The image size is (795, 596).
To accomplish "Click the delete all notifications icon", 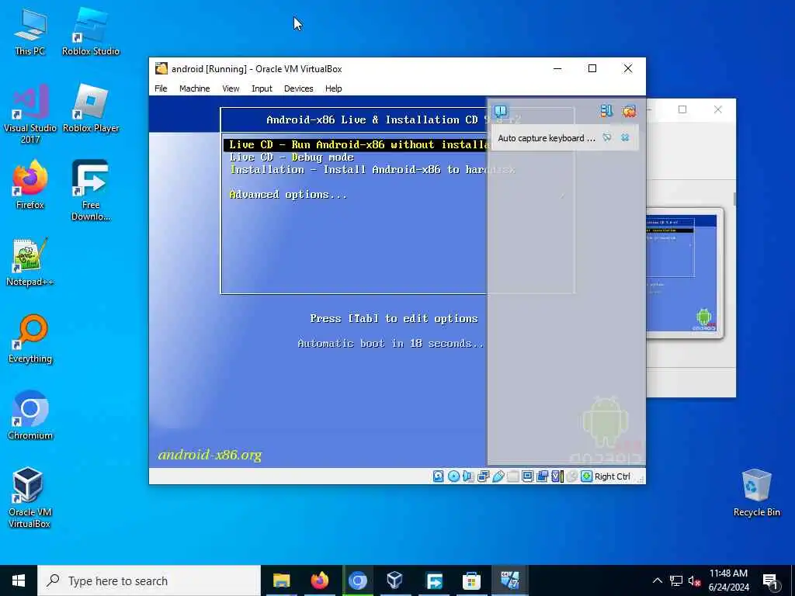I will [x=629, y=111].
